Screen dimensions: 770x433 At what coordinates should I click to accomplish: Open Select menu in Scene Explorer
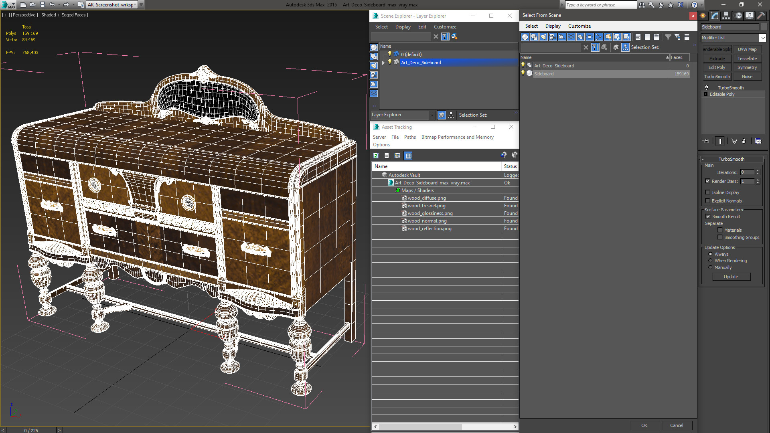coord(381,27)
